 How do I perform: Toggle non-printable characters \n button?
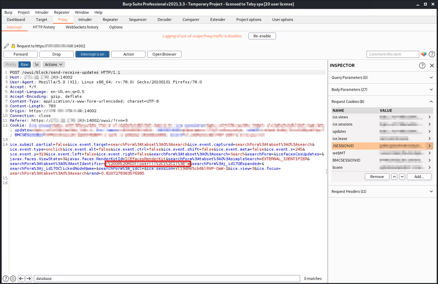click(x=37, y=65)
